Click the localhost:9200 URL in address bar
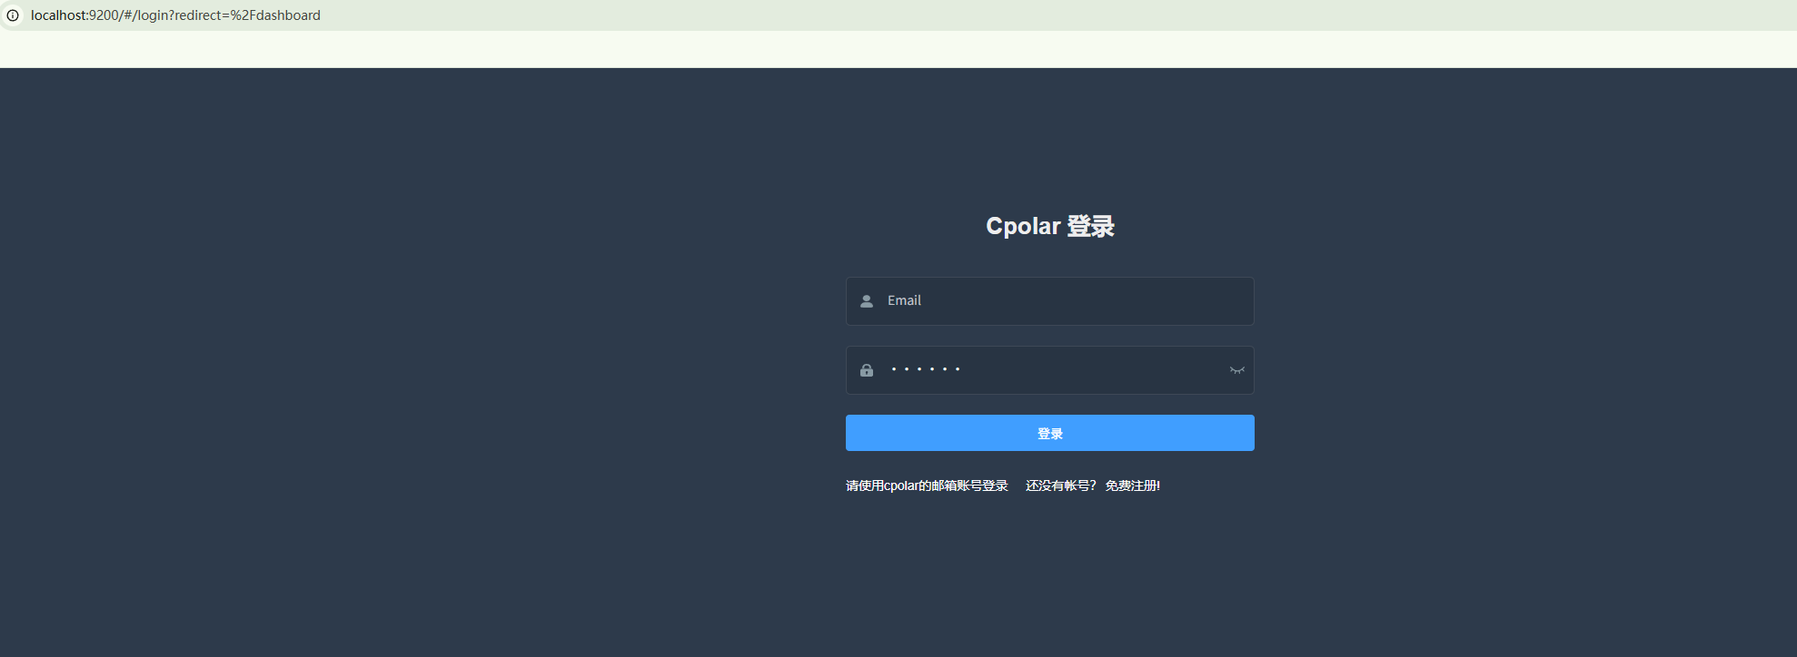This screenshot has height=657, width=1797. point(175,15)
